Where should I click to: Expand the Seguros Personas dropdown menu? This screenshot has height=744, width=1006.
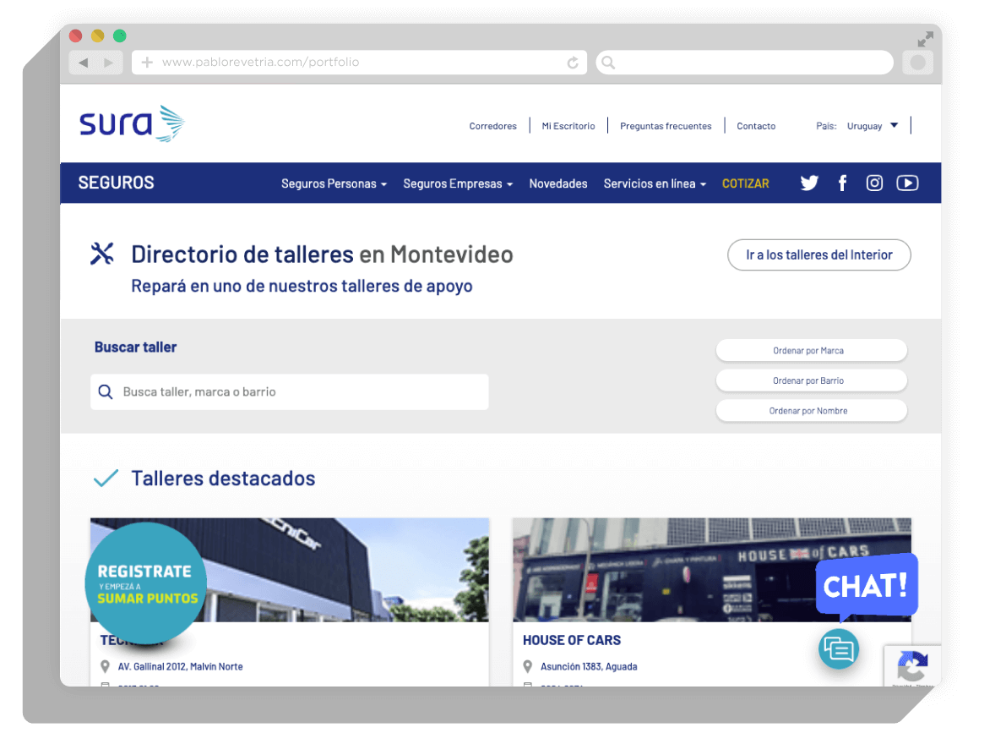(334, 183)
